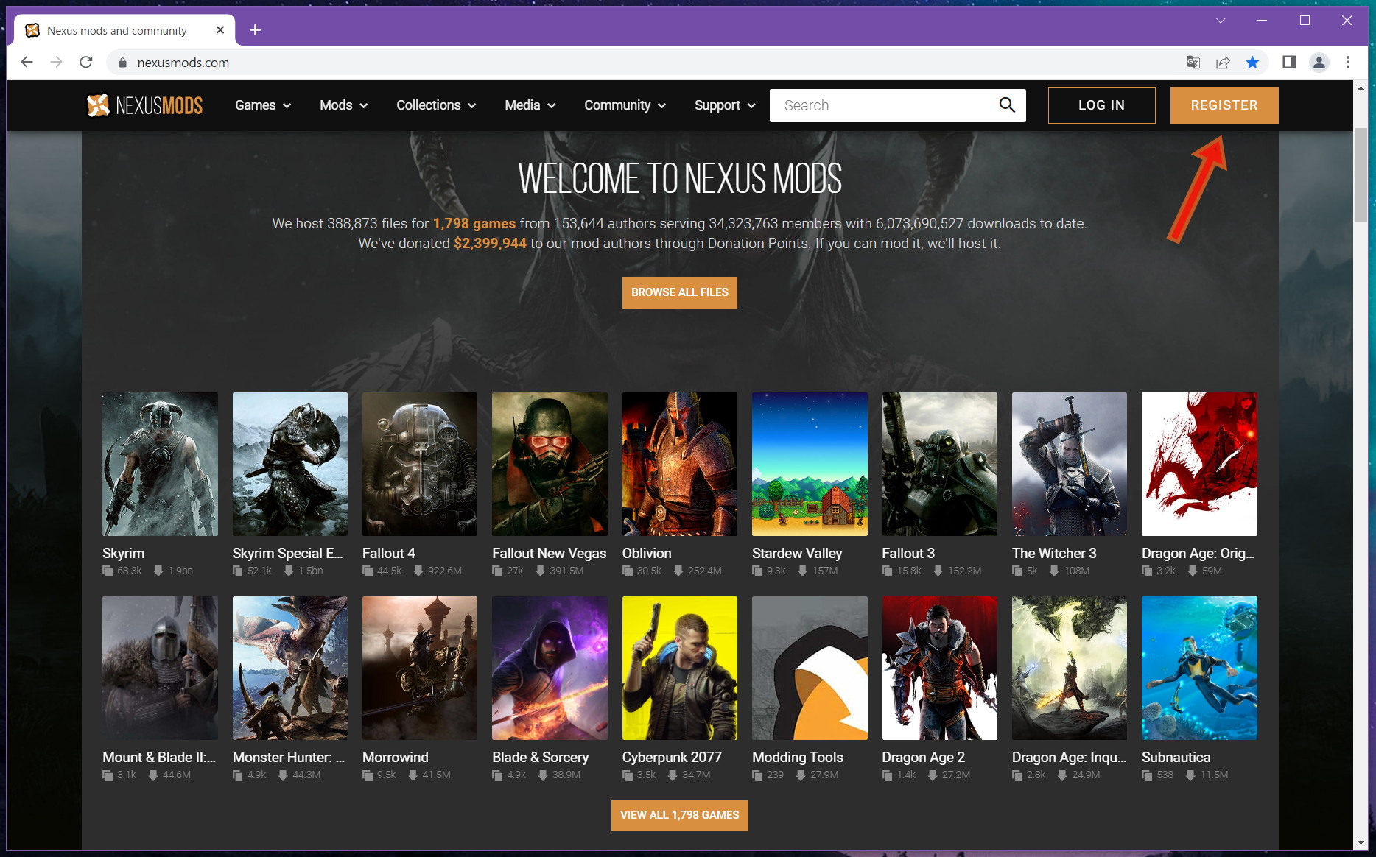The image size is (1376, 857).
Task: Open the translate page icon
Action: click(x=1193, y=63)
